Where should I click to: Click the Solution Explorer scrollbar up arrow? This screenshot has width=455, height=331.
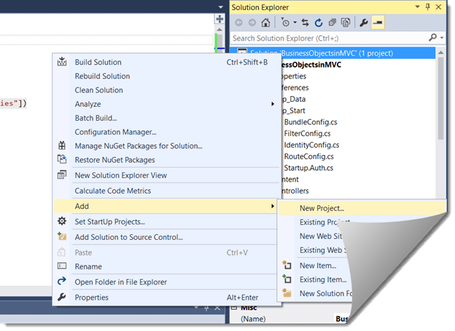tap(440, 53)
